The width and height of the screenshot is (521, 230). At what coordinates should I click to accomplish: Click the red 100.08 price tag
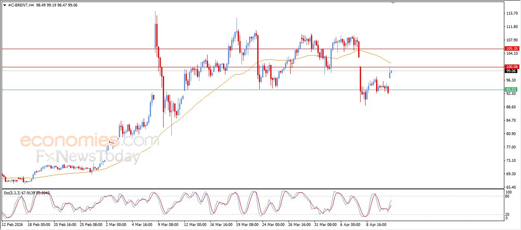tap(511, 67)
